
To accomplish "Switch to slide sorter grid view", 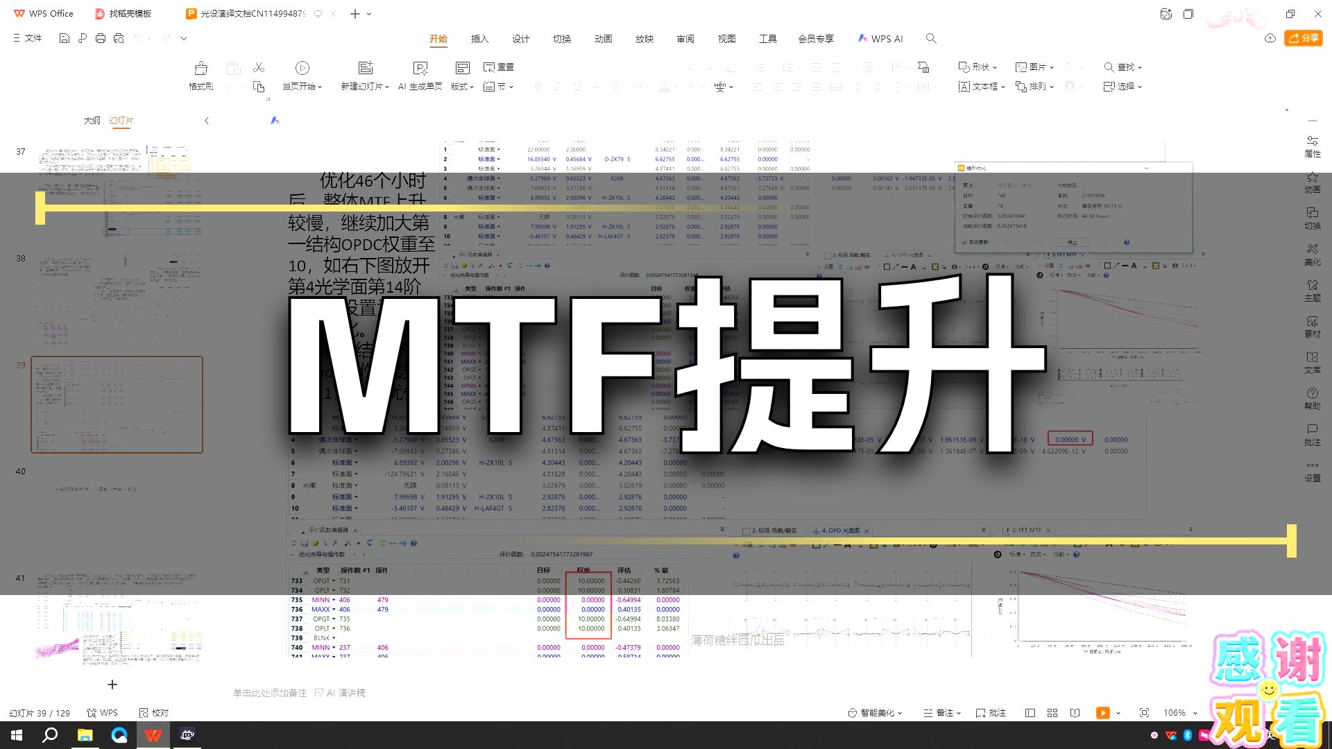I will [x=1052, y=713].
